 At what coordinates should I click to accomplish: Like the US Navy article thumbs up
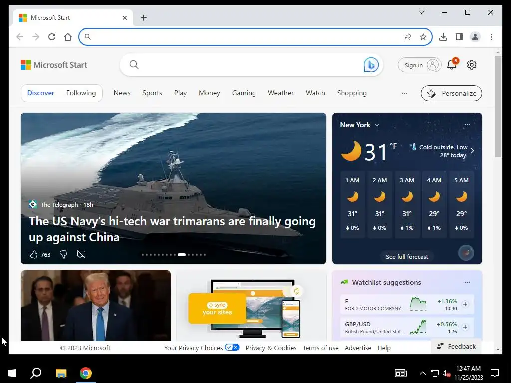pos(34,254)
